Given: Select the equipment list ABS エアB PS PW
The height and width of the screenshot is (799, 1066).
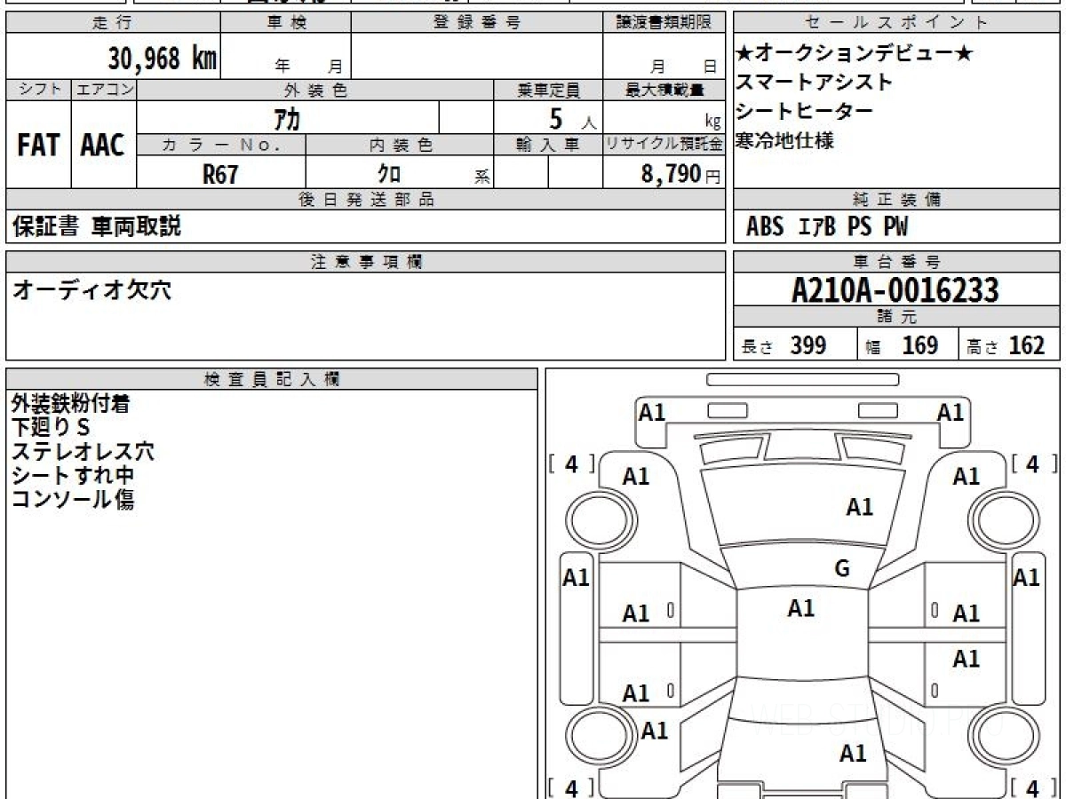Looking at the screenshot, I should click(x=827, y=227).
